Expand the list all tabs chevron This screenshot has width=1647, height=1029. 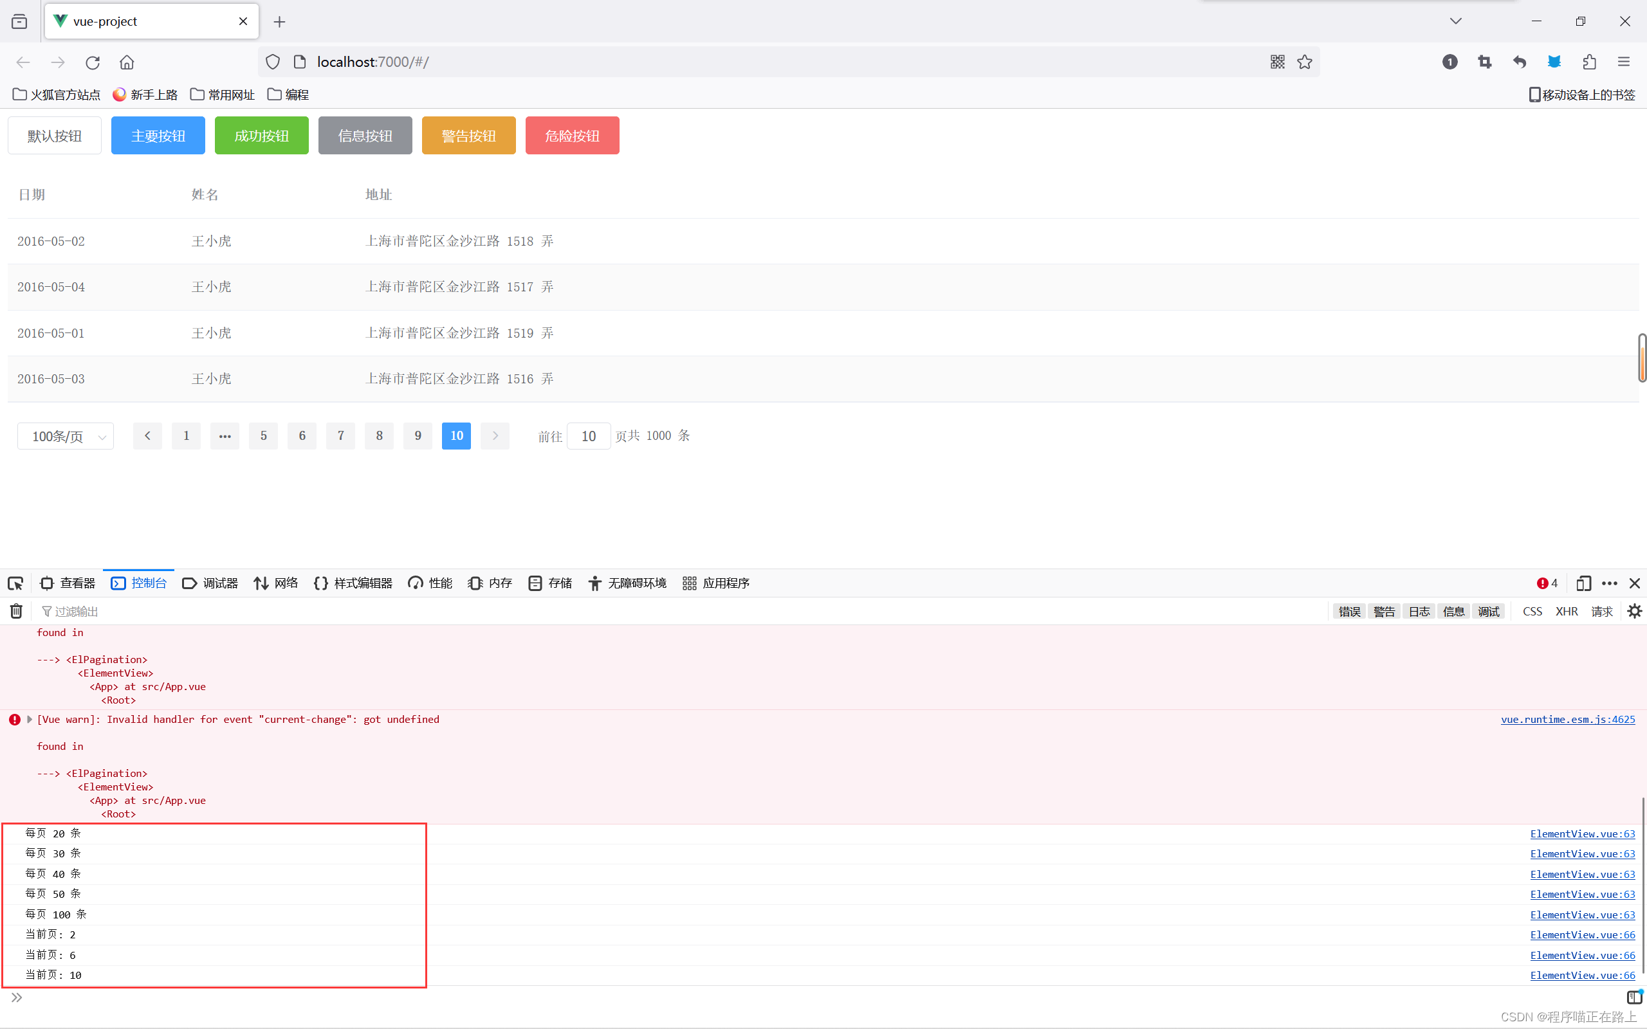pyautogui.click(x=1456, y=21)
